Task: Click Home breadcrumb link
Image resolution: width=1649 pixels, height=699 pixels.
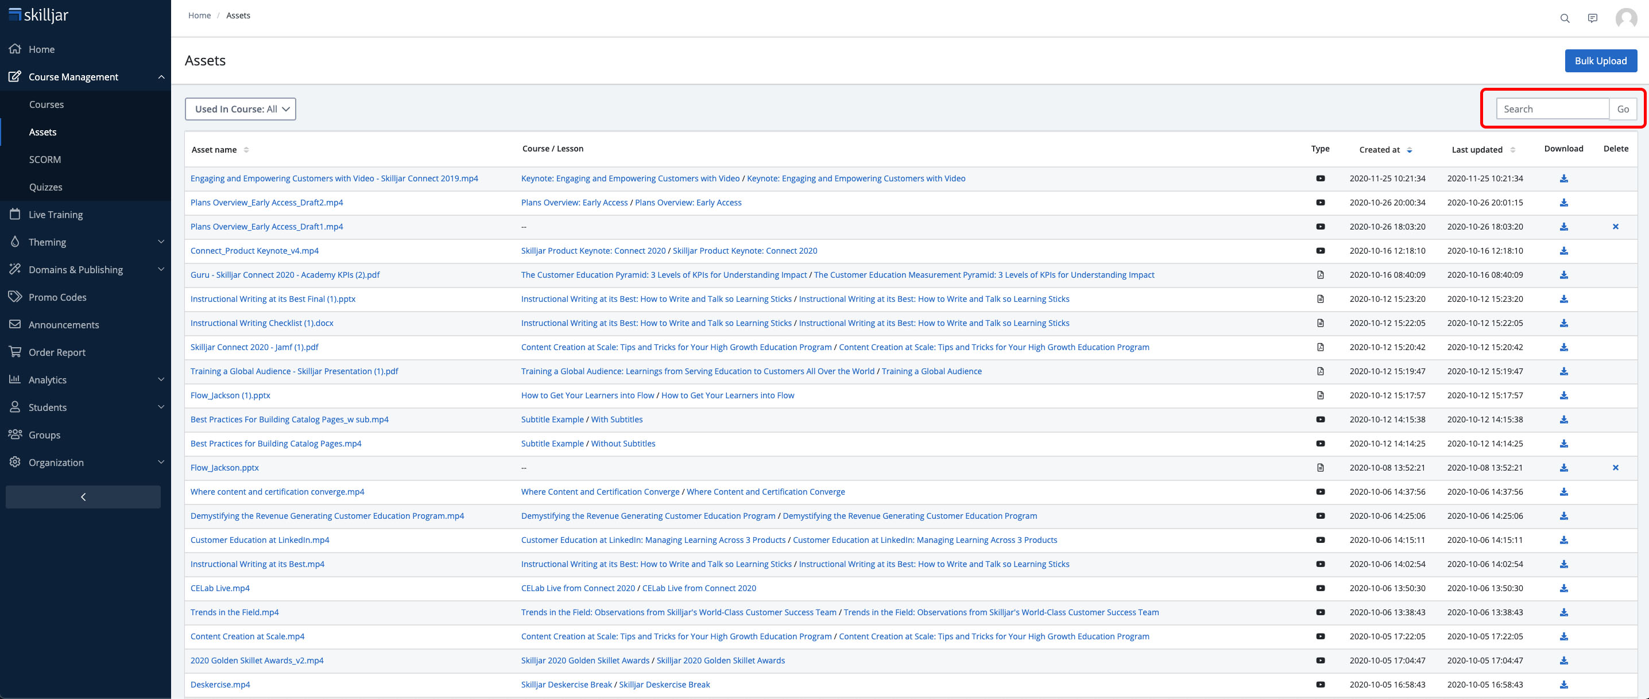Action: coord(199,15)
